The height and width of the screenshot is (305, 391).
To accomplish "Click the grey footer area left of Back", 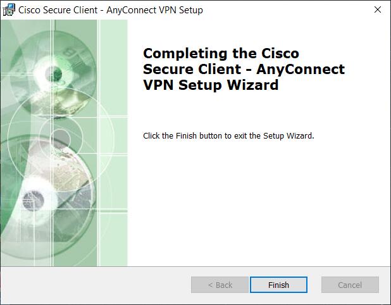I will point(95,285).
